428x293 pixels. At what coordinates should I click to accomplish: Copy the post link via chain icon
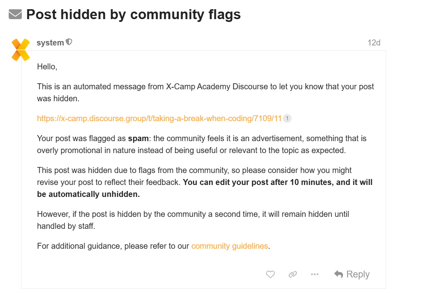[293, 274]
